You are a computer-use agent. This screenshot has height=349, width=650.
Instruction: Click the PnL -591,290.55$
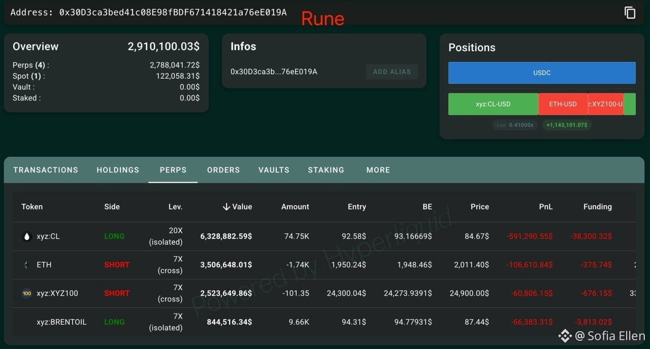[x=530, y=236]
